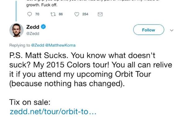This screenshot has width=183, height=117.
Task: Click Zedd's blue verified badge
Action: pyautogui.click(x=43, y=27)
